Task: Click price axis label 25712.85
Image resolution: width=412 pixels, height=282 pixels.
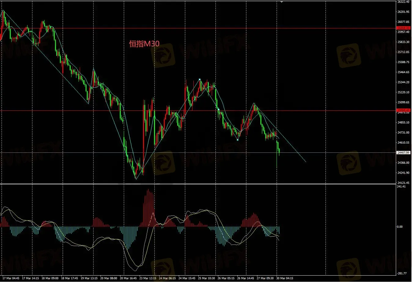Action: tap(403, 52)
